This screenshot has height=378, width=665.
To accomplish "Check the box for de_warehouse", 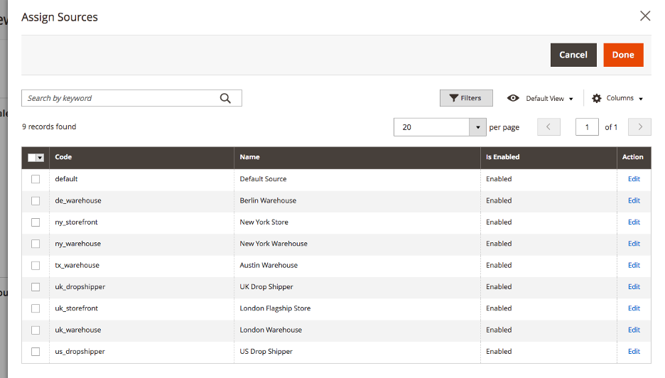I will point(36,200).
